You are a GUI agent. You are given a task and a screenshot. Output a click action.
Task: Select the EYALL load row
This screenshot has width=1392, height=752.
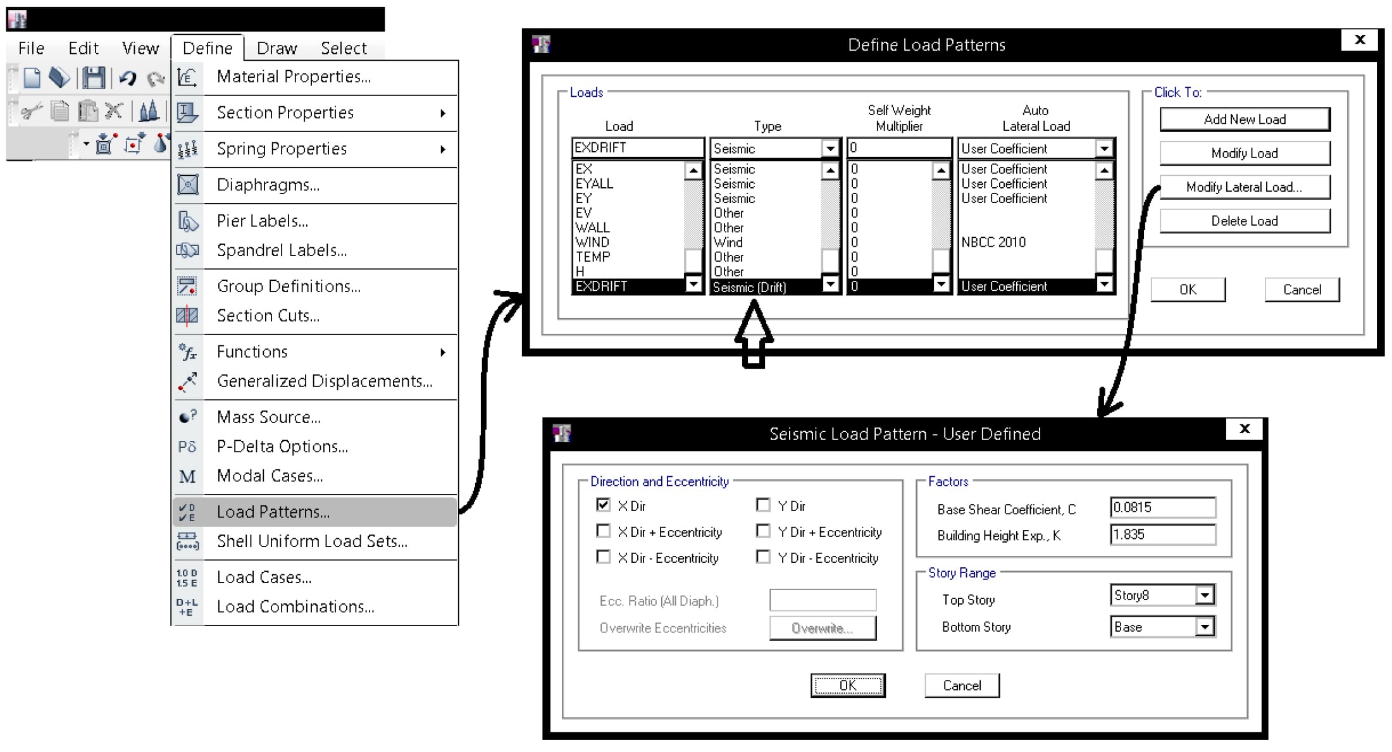[x=629, y=183]
